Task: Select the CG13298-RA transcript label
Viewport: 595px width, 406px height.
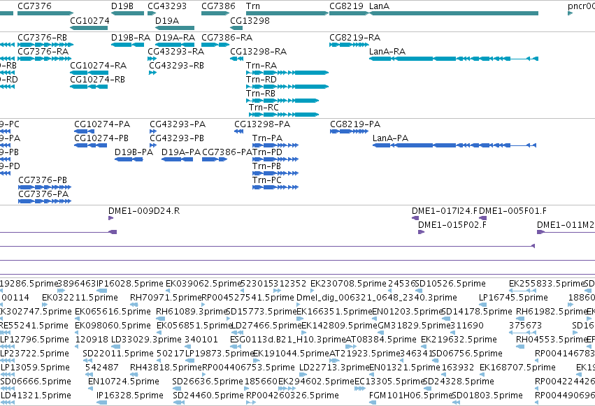Action: pyautogui.click(x=259, y=52)
